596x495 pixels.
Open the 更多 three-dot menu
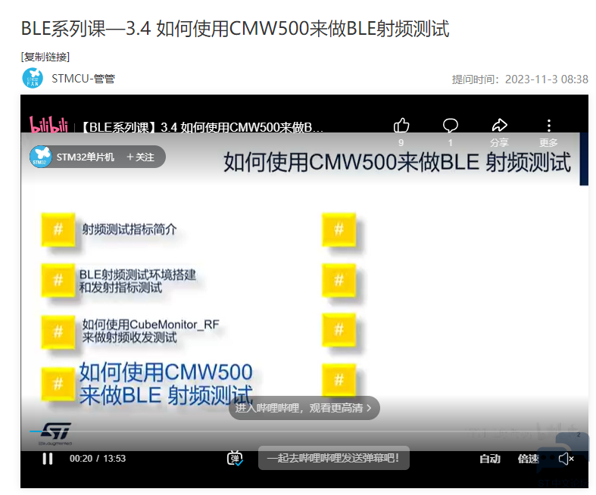[548, 125]
